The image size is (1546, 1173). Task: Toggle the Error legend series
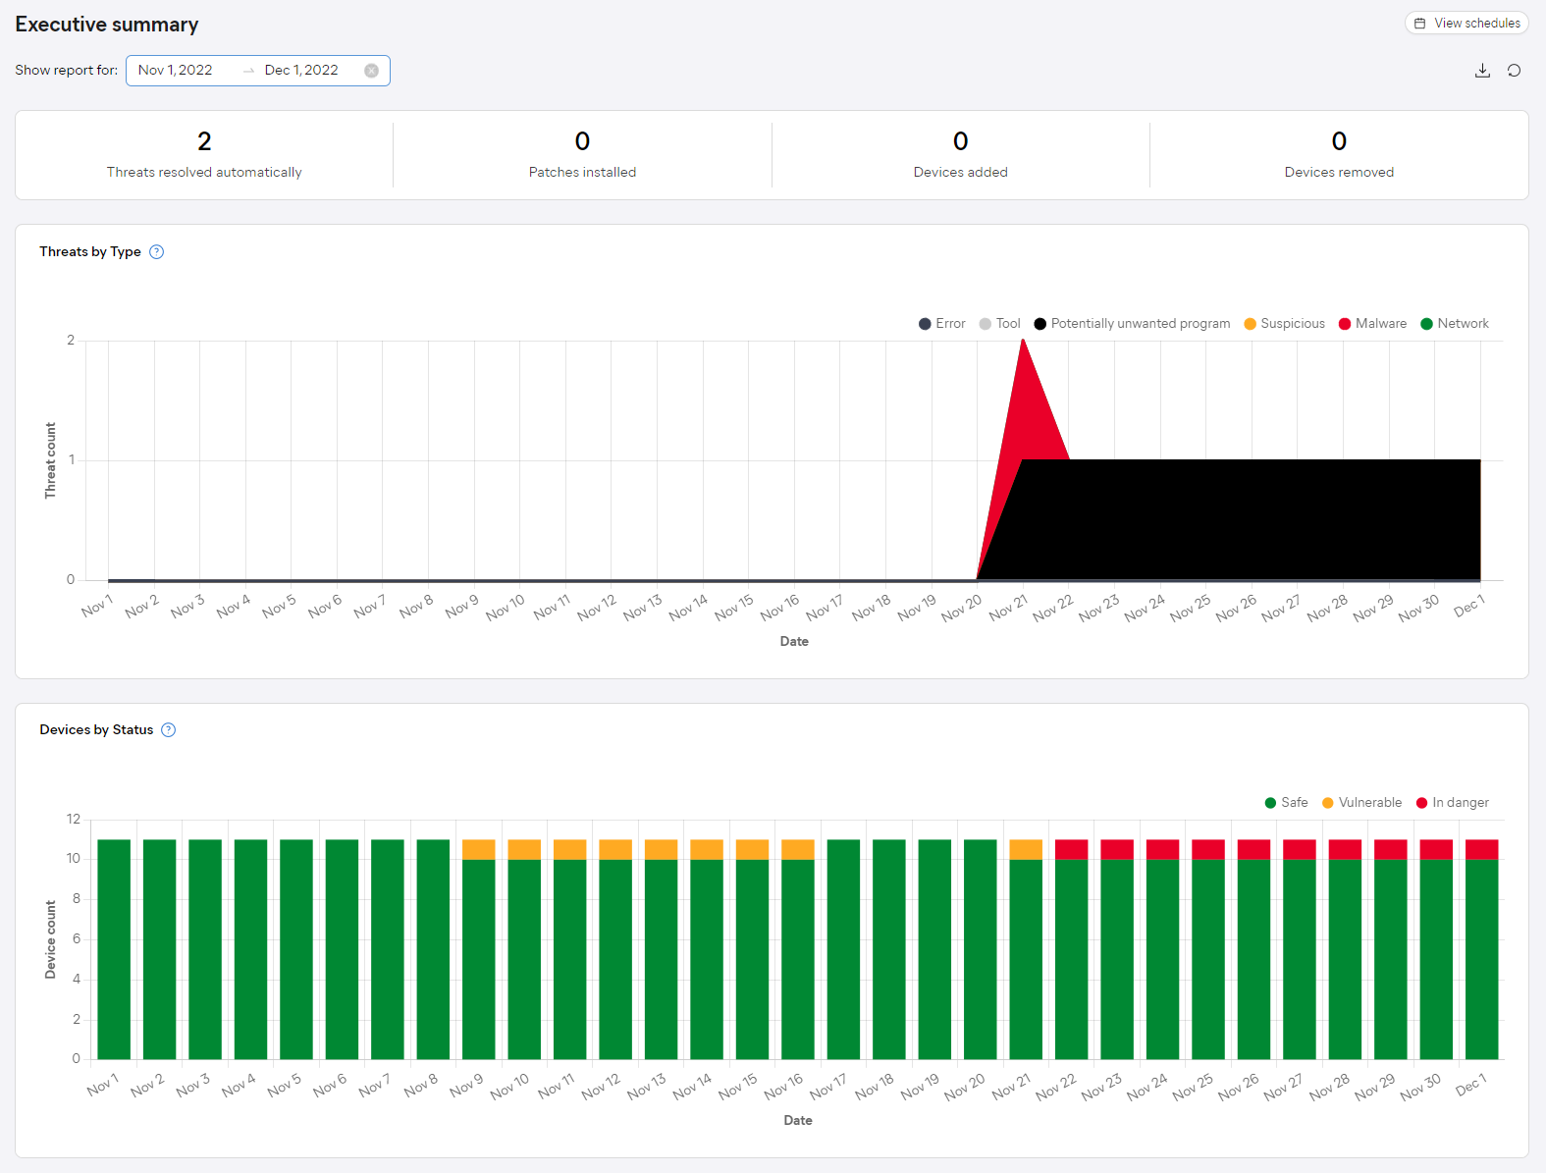[941, 324]
